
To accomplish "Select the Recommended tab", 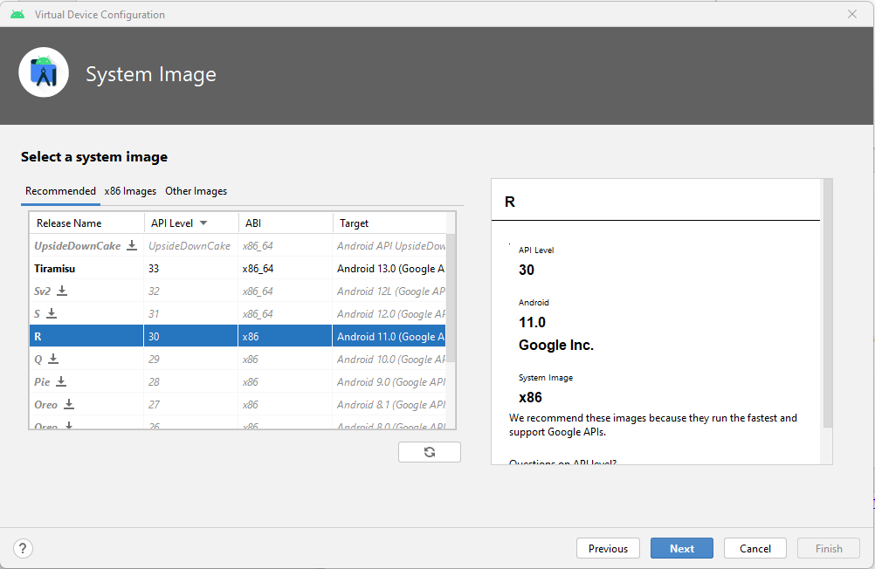I will pos(60,191).
